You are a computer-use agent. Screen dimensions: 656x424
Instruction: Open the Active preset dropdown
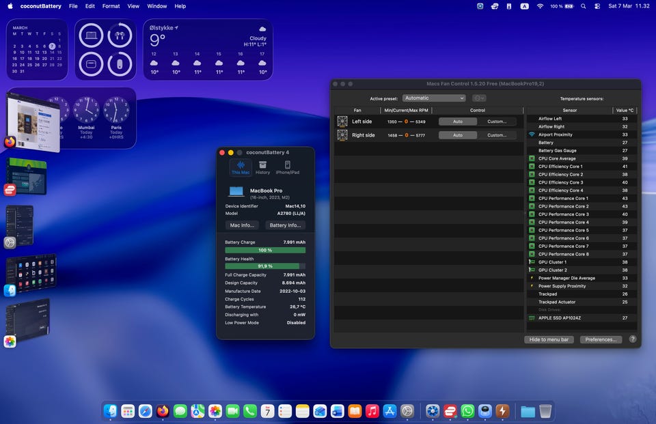434,98
